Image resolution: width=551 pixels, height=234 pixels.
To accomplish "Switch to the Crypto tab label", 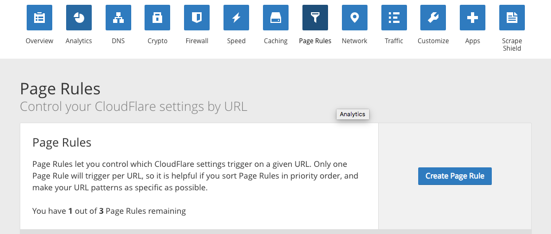I will 157,41.
